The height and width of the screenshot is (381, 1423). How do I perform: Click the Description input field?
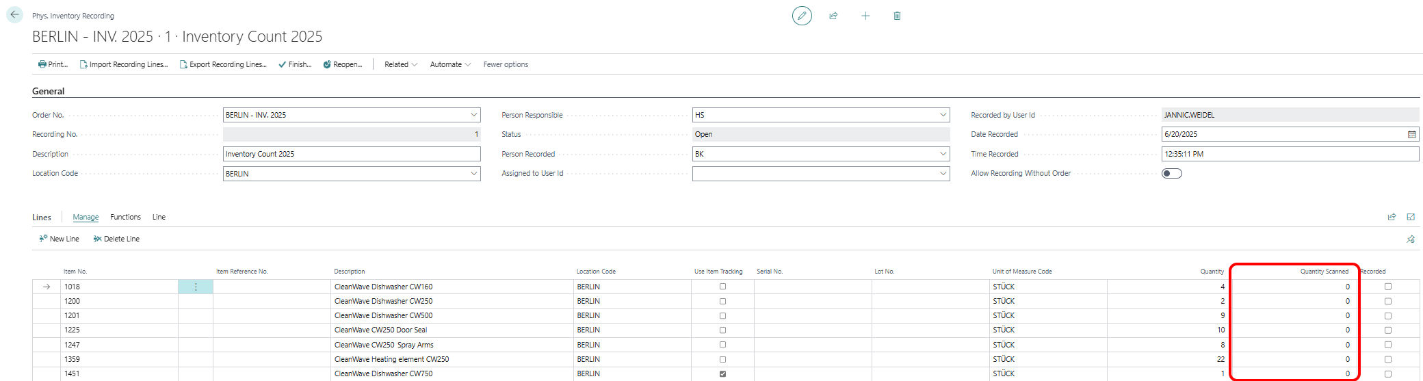coord(352,154)
